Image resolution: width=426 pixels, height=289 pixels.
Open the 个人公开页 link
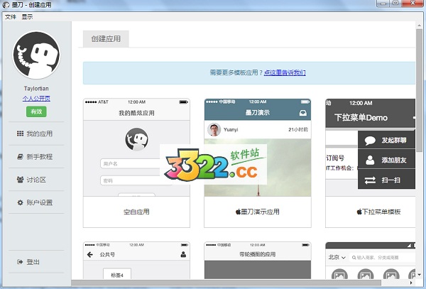pyautogui.click(x=36, y=98)
